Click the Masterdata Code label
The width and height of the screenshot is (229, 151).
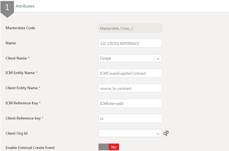[x=20, y=28]
